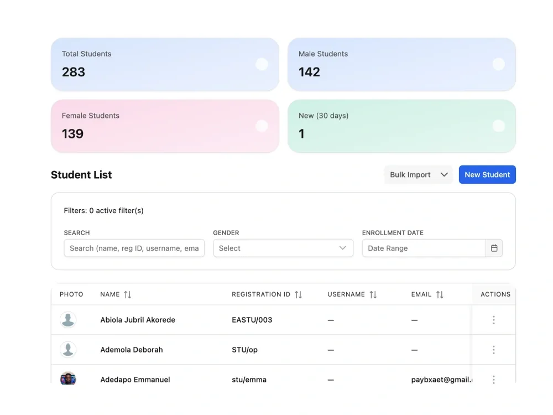This screenshot has width=553, height=415.
Task: Click the New (30 days) card
Action: [401, 126]
